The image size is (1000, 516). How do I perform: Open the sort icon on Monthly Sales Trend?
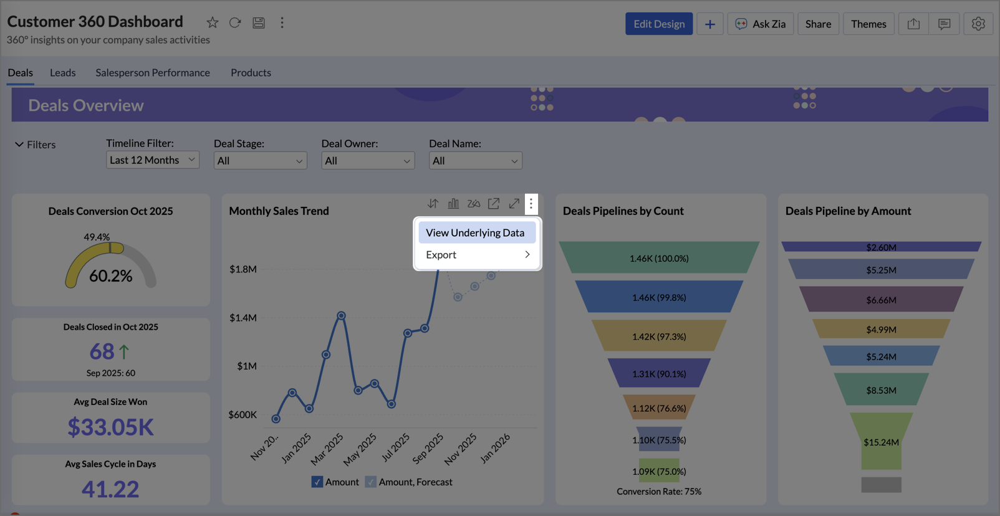[433, 204]
